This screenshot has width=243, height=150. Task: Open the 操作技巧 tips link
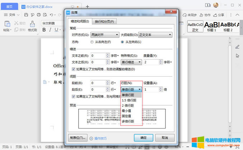(x=100, y=138)
